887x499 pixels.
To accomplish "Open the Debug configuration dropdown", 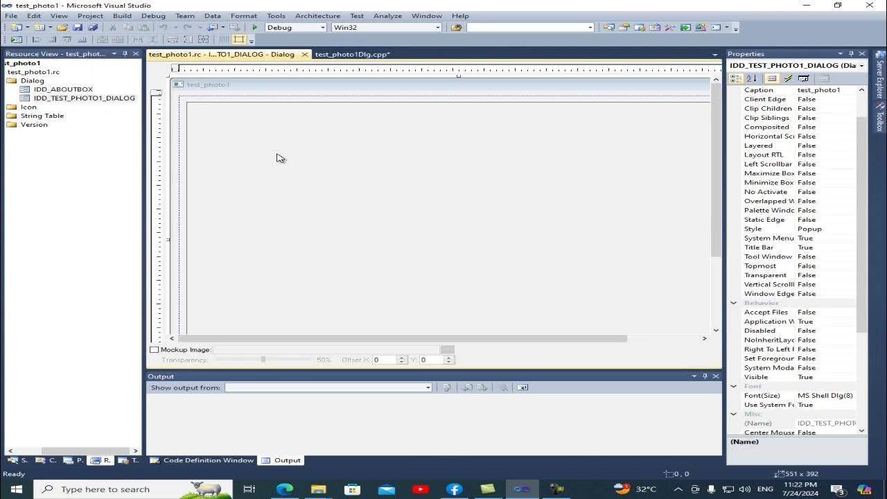I will pyautogui.click(x=323, y=28).
